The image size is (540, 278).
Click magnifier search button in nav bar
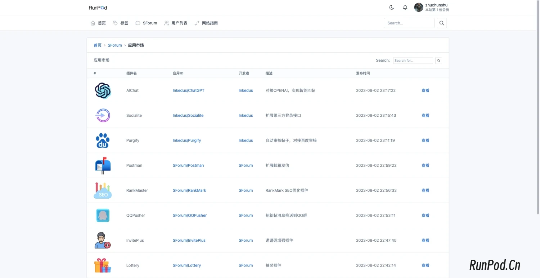pos(442,23)
